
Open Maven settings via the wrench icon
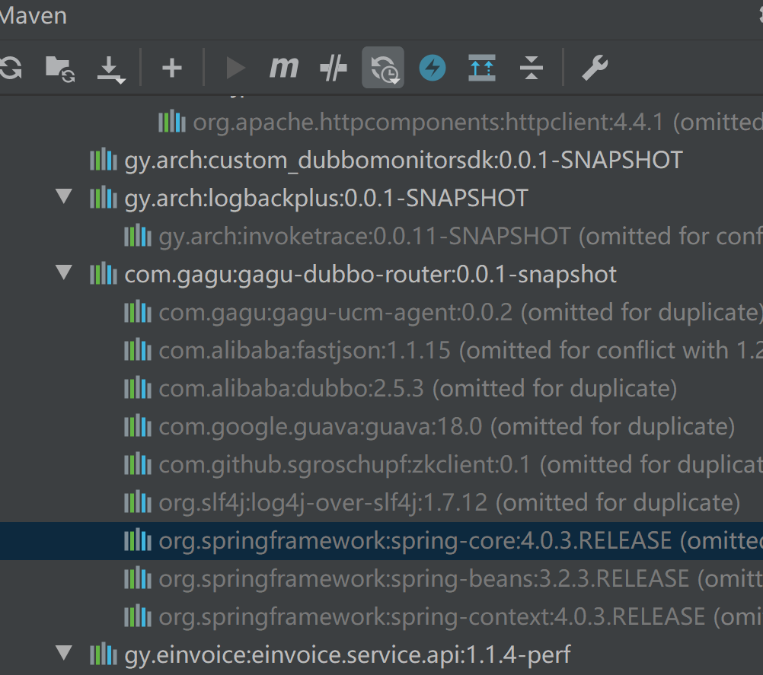595,67
